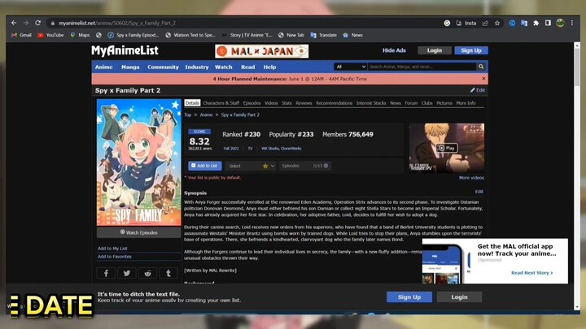Open the New Tab bookmark

(291, 35)
